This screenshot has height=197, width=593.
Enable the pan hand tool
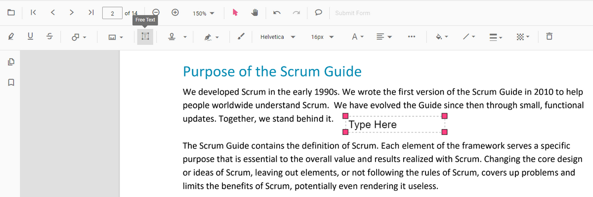[x=255, y=13]
